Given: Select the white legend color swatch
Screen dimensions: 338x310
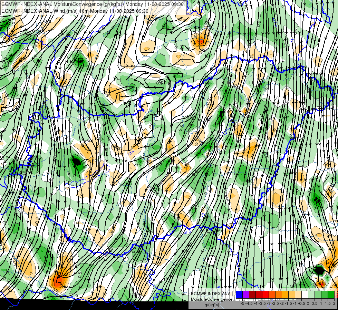Looking at the screenshot, I should pos(305,295).
